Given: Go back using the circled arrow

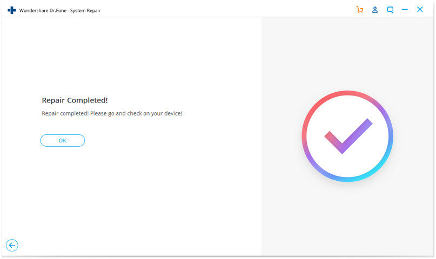Looking at the screenshot, I should 12,245.
